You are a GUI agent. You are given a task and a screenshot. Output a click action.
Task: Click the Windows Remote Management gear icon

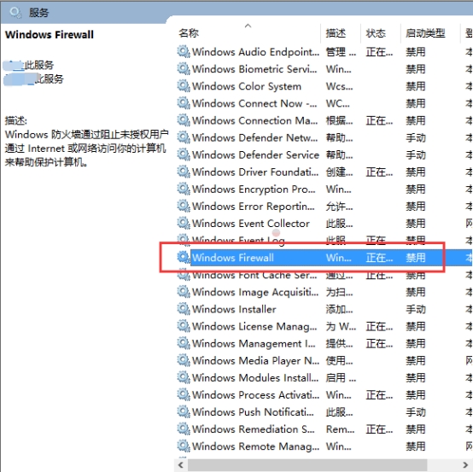[184, 446]
